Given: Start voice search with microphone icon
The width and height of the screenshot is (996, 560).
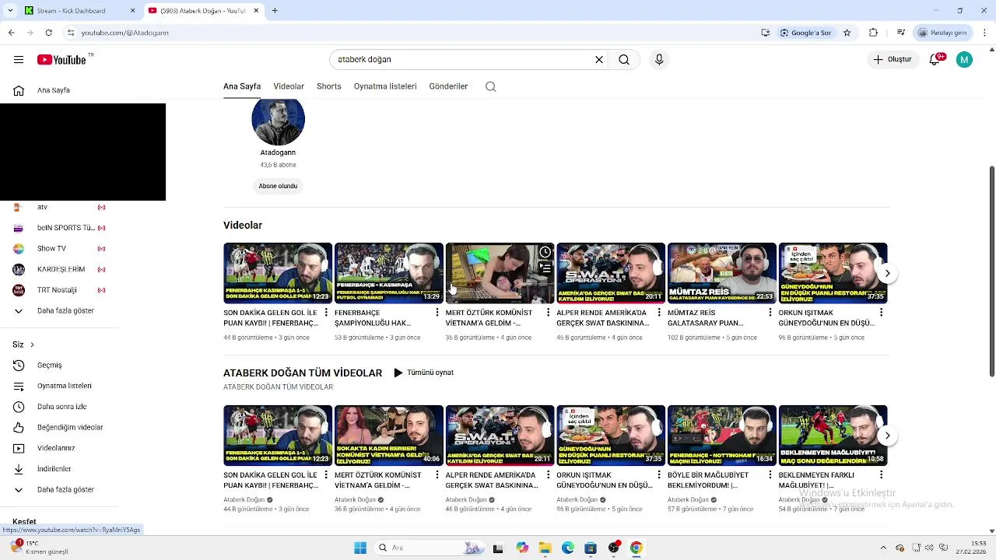Looking at the screenshot, I should coord(659,60).
